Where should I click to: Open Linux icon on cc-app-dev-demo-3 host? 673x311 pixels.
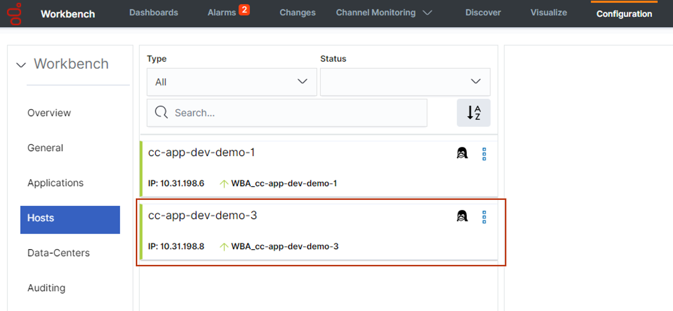pyautogui.click(x=462, y=216)
